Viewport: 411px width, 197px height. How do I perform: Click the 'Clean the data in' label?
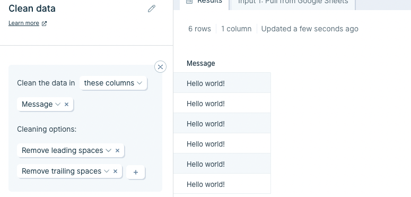tap(46, 83)
